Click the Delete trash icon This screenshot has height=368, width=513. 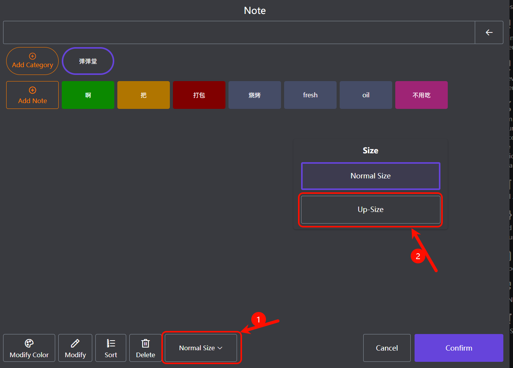[x=146, y=343]
